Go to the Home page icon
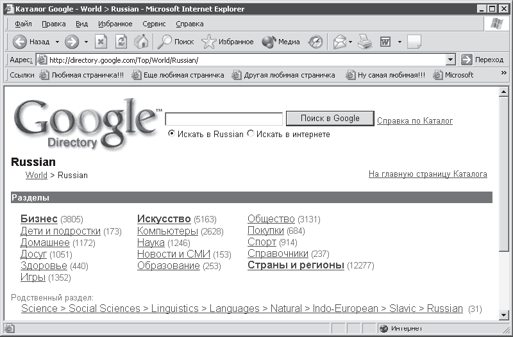Image resolution: width=513 pixels, height=337 pixels. tap(141, 42)
